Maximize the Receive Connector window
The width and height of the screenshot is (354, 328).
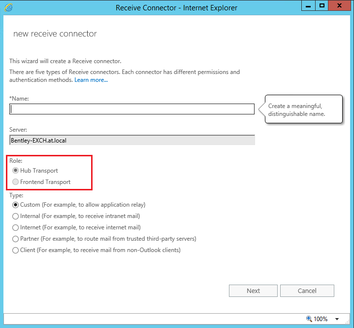point(322,5)
